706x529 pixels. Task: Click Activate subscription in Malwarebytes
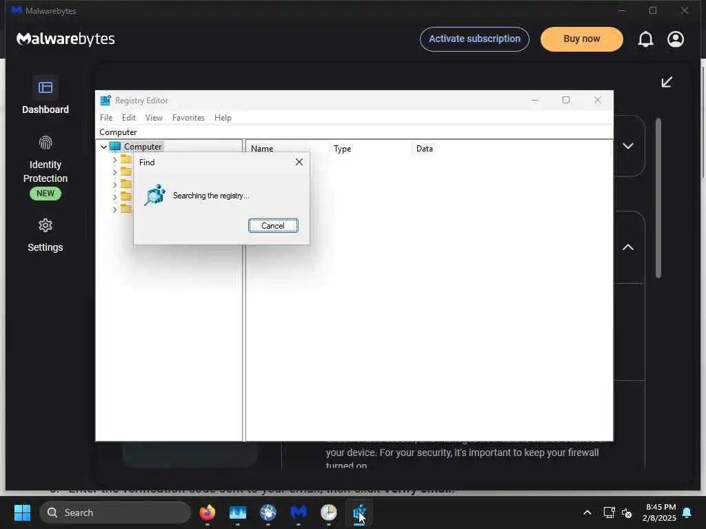pyautogui.click(x=474, y=39)
